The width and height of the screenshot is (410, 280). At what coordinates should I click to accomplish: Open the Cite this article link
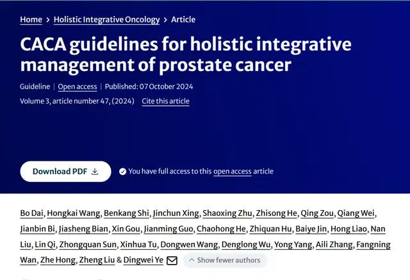coord(165,101)
